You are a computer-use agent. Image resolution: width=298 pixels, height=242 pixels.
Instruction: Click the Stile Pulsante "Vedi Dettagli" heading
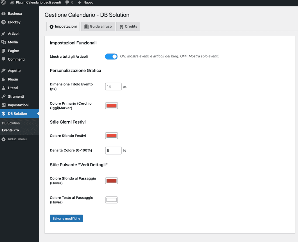pyautogui.click(x=79, y=165)
